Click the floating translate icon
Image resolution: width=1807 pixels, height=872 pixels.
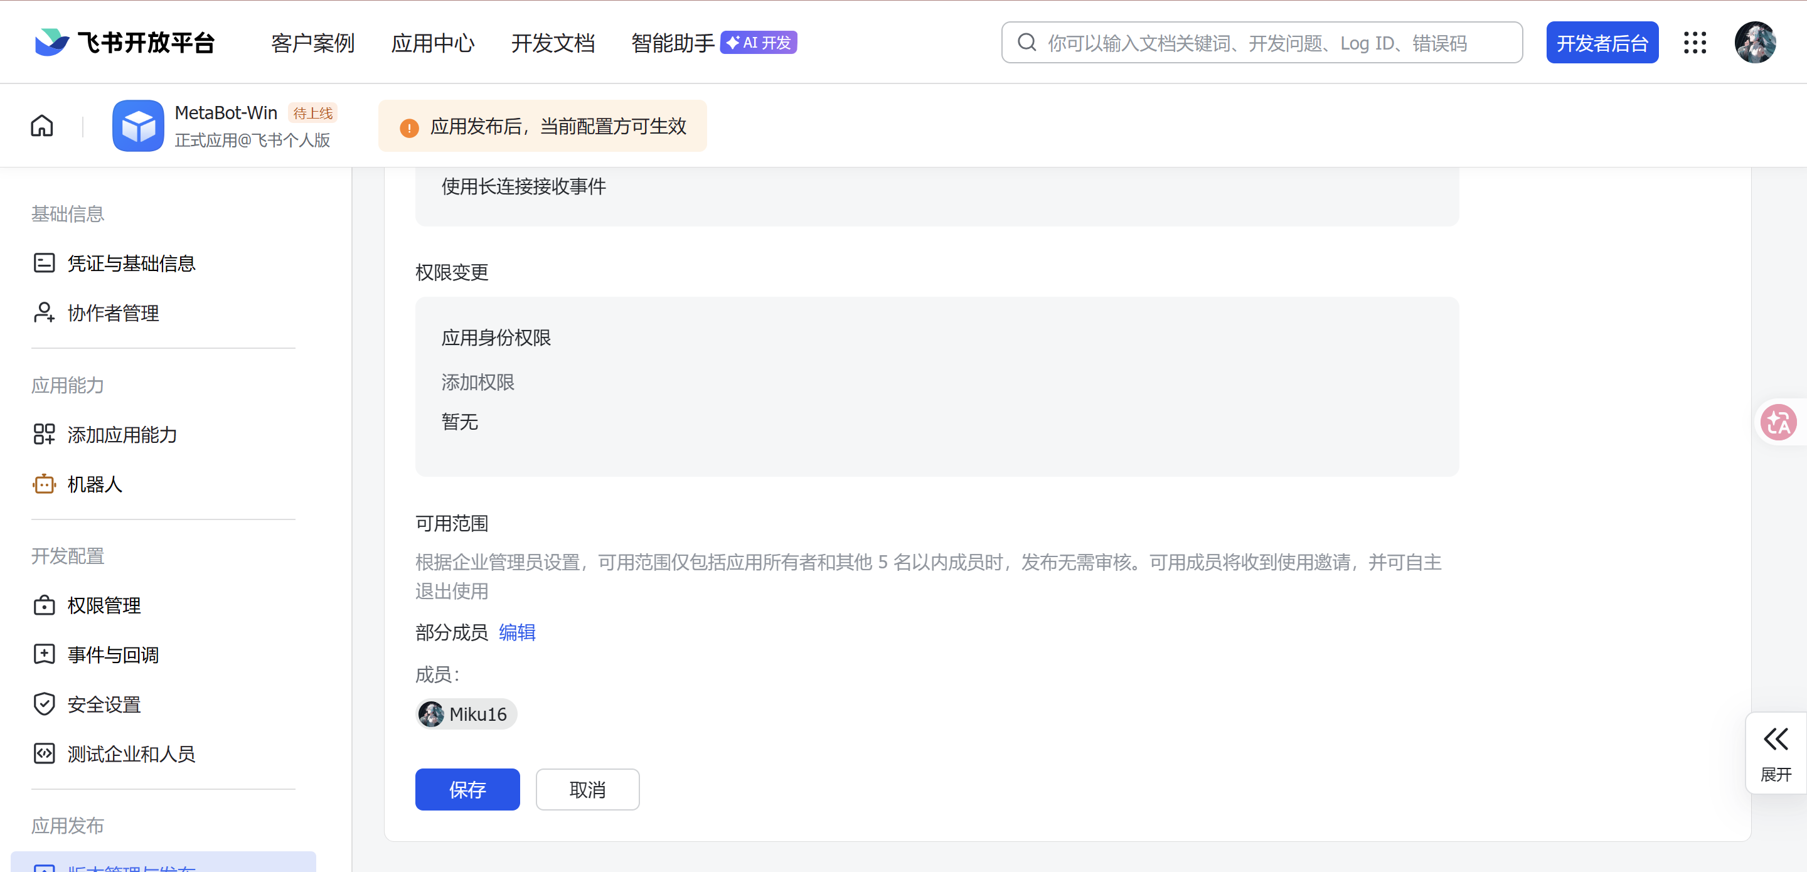coord(1778,422)
